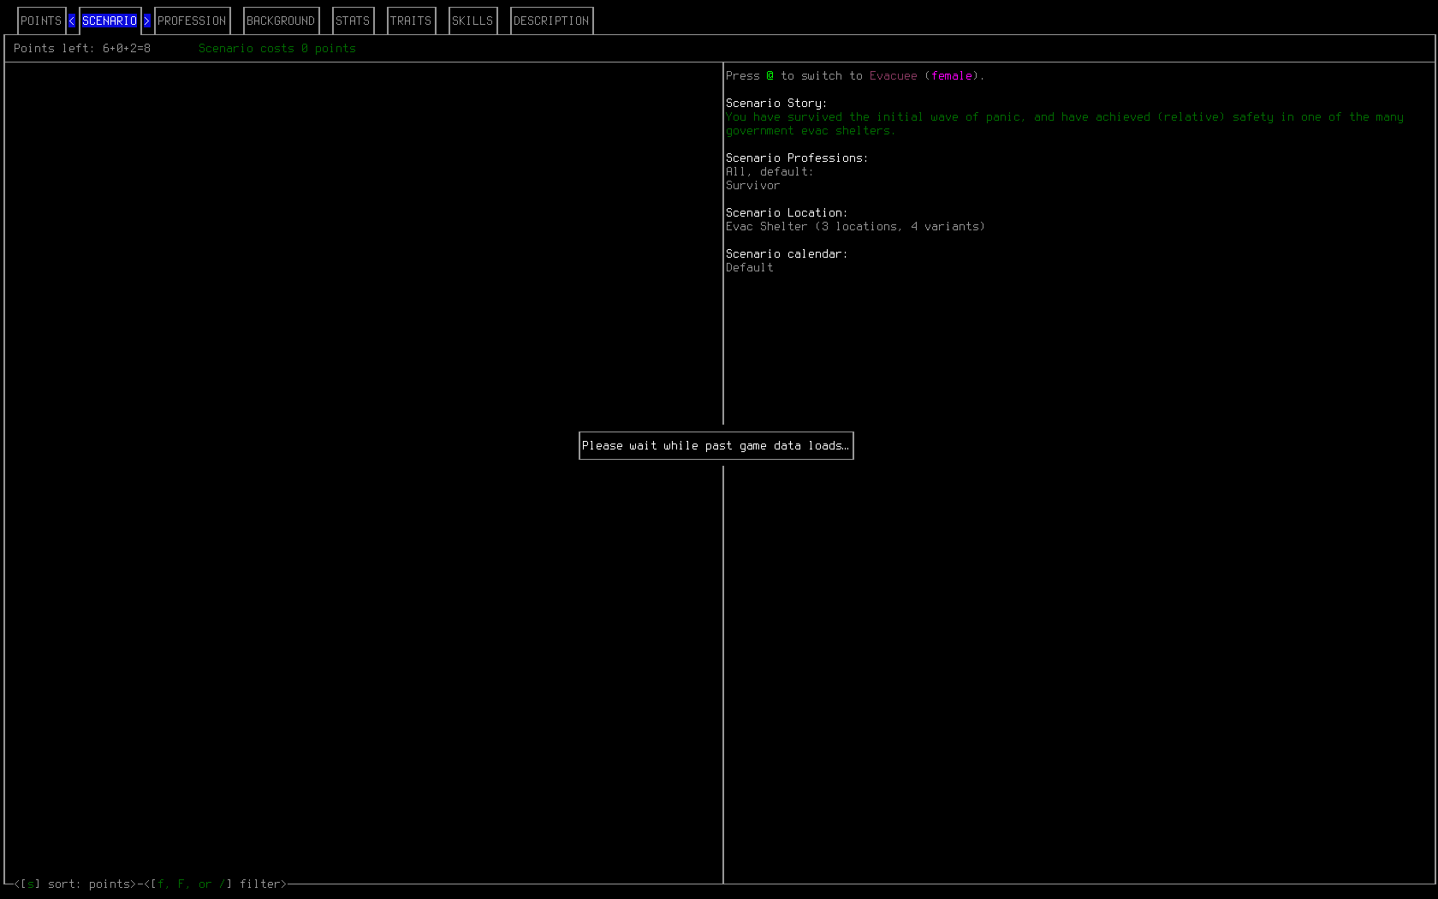This screenshot has width=1438, height=899.
Task: Open the TRAITS tab
Action: [411, 20]
